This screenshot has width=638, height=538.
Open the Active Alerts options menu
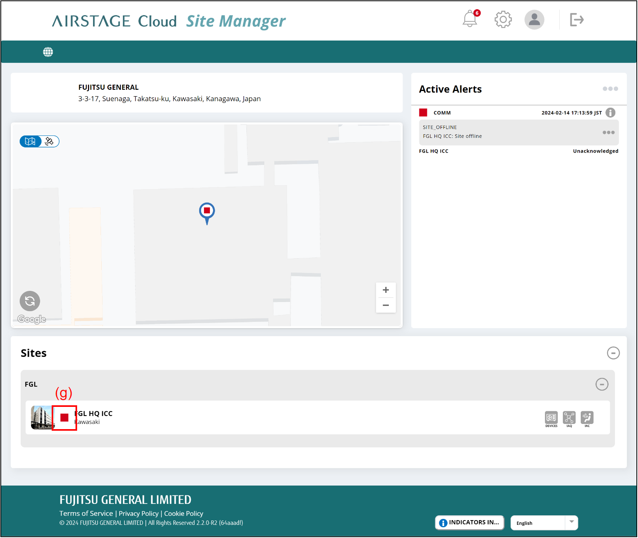pos(610,89)
